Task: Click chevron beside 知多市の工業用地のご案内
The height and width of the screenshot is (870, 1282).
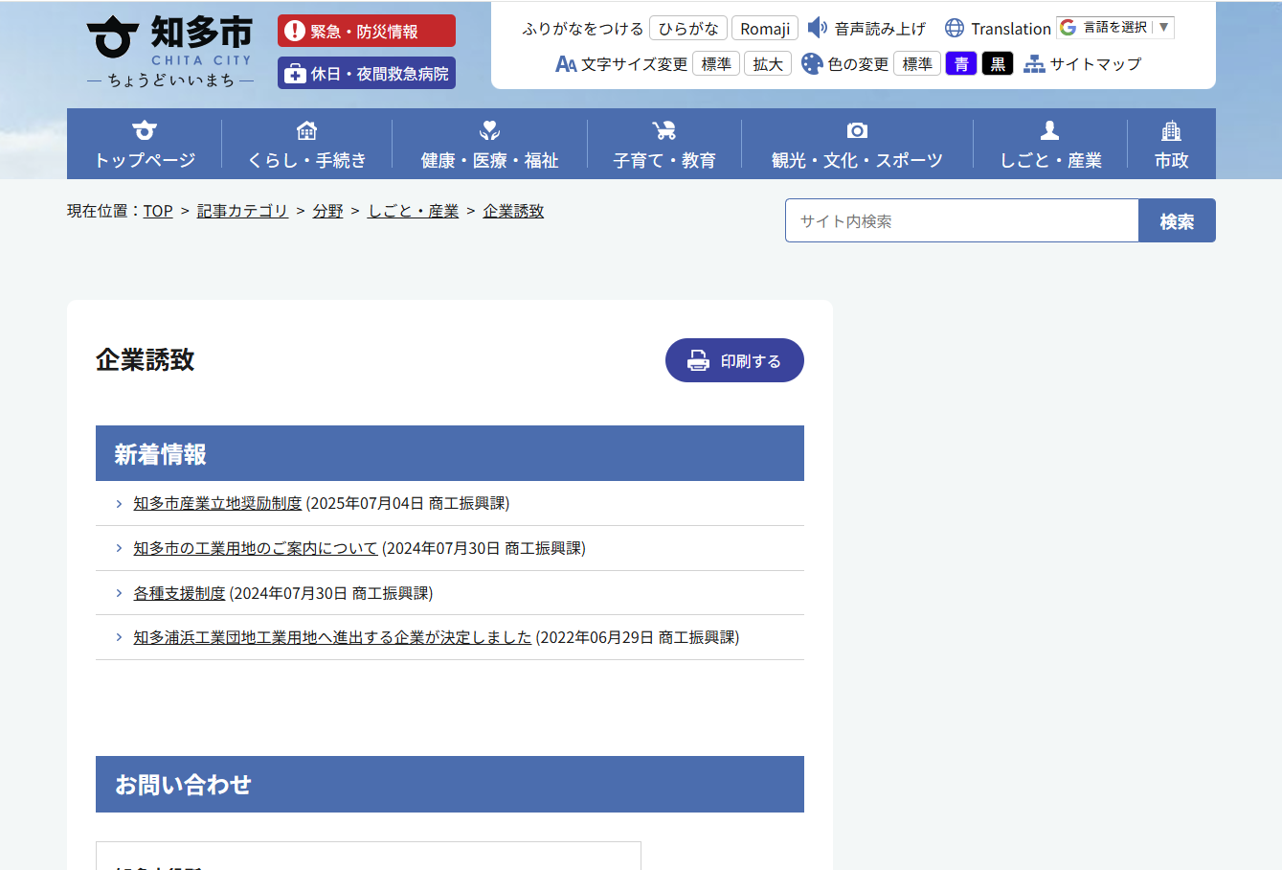Action: 119,548
